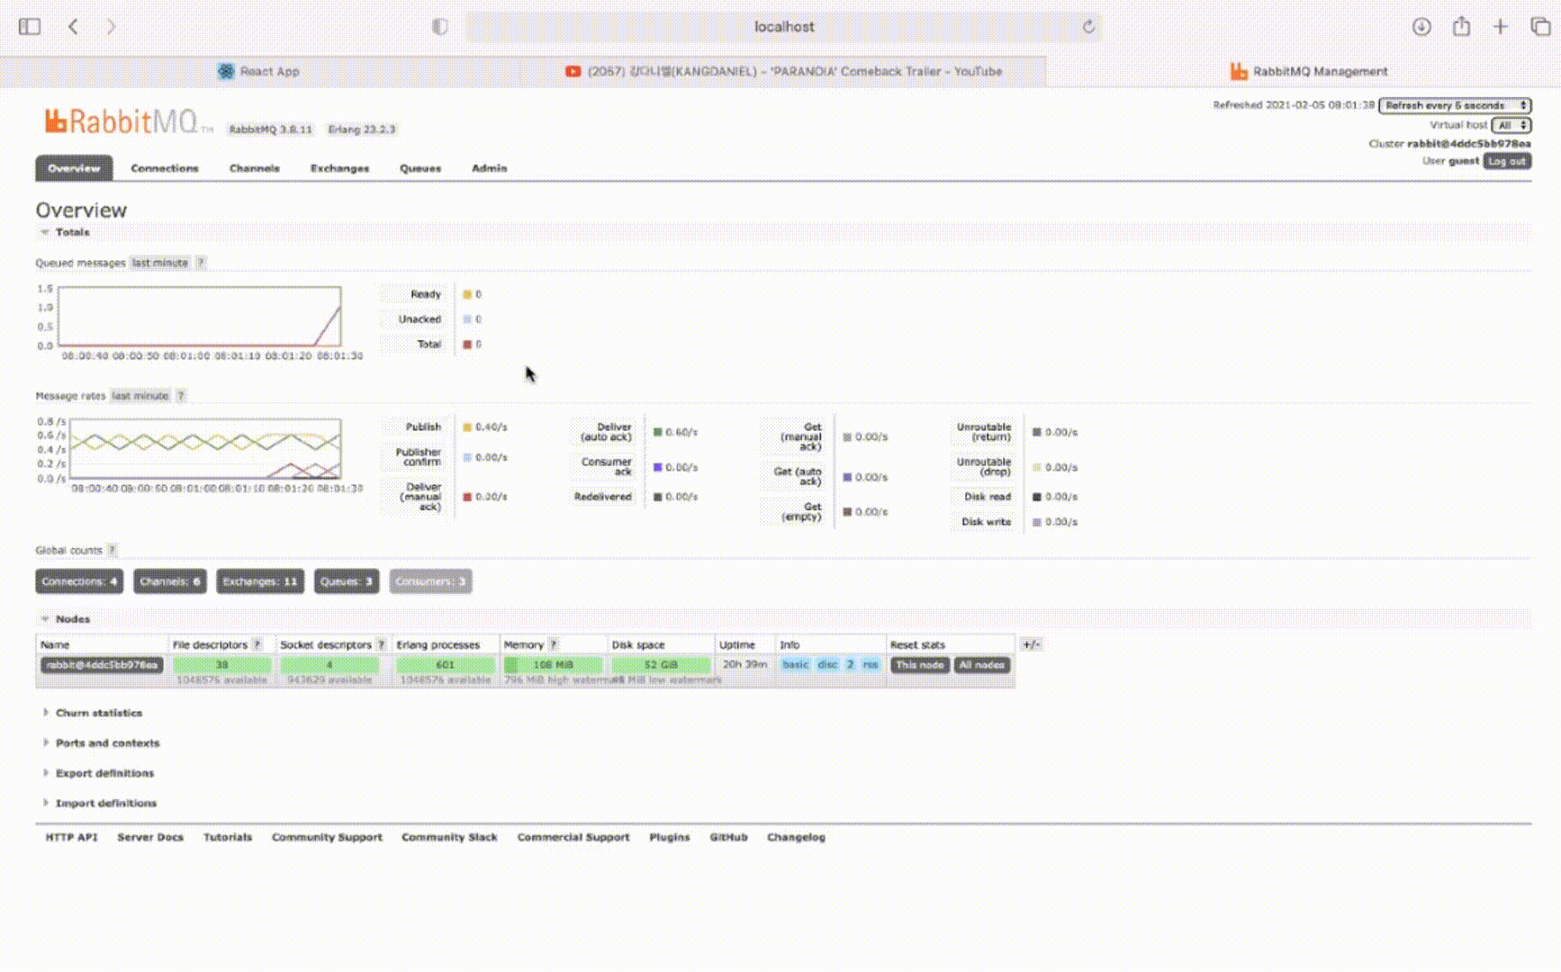
Task: Reload the page with the browser refresh icon
Action: [x=1090, y=26]
